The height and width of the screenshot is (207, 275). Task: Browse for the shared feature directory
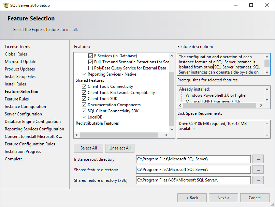(x=258, y=170)
